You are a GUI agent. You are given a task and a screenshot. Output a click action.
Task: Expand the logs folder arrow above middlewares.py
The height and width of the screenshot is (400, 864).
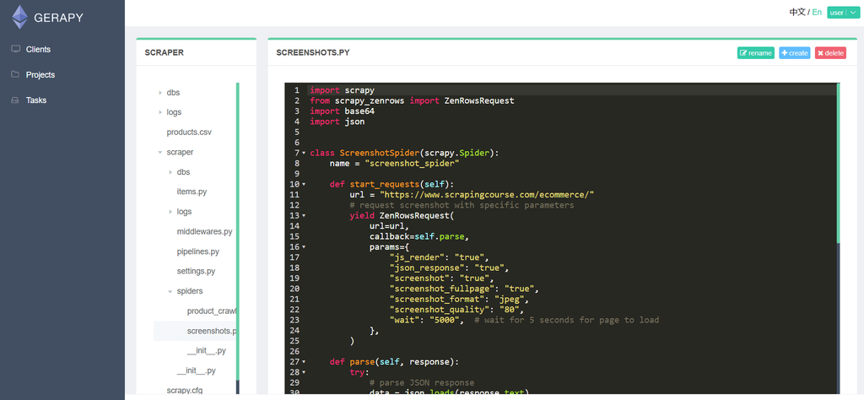170,212
